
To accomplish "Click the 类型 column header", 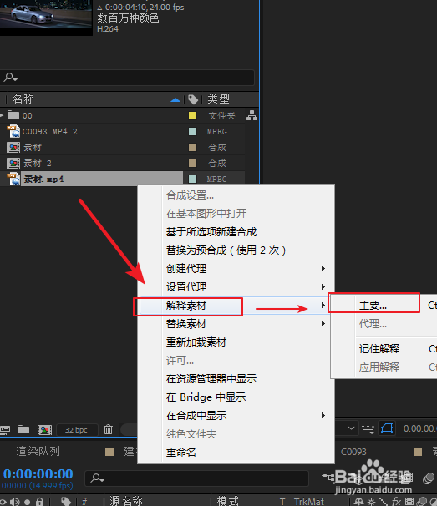I will (x=218, y=99).
